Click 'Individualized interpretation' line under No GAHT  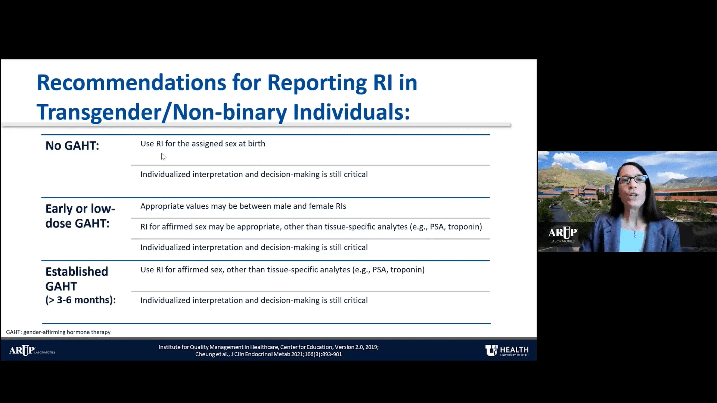click(254, 174)
